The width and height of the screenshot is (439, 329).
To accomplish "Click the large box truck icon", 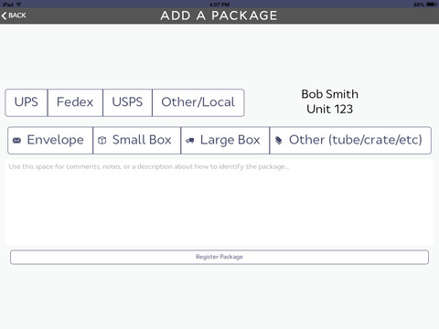I will pos(190,141).
